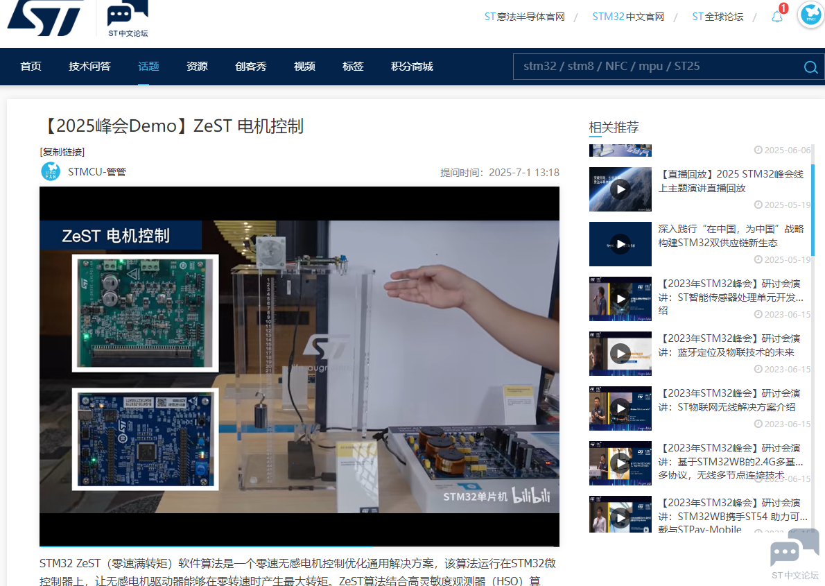Play the 2025 STM32峰会直播回放 video thumbnail
The image size is (825, 586).
(x=620, y=189)
